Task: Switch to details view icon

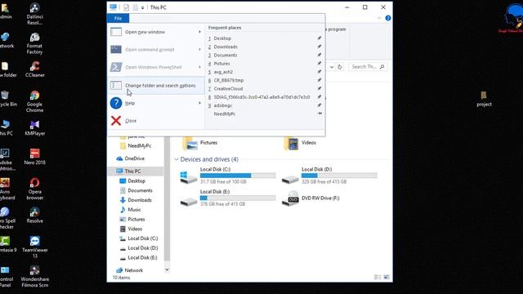Action: click(378, 277)
